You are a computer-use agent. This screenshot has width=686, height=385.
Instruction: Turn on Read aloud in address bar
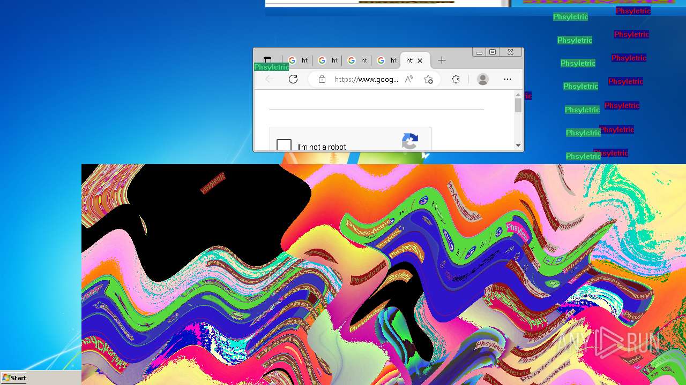[409, 79]
